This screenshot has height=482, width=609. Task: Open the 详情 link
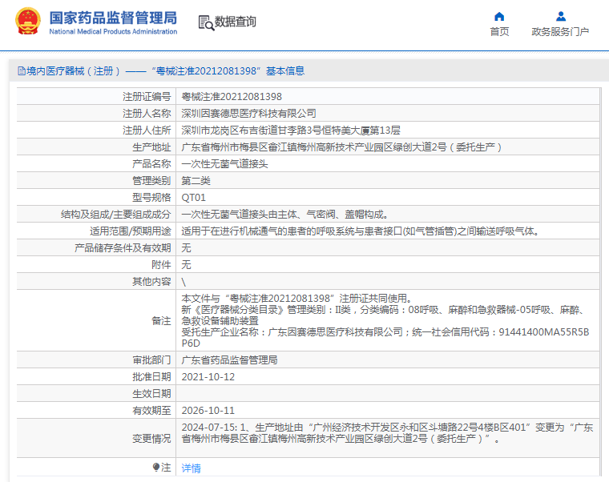(191, 468)
